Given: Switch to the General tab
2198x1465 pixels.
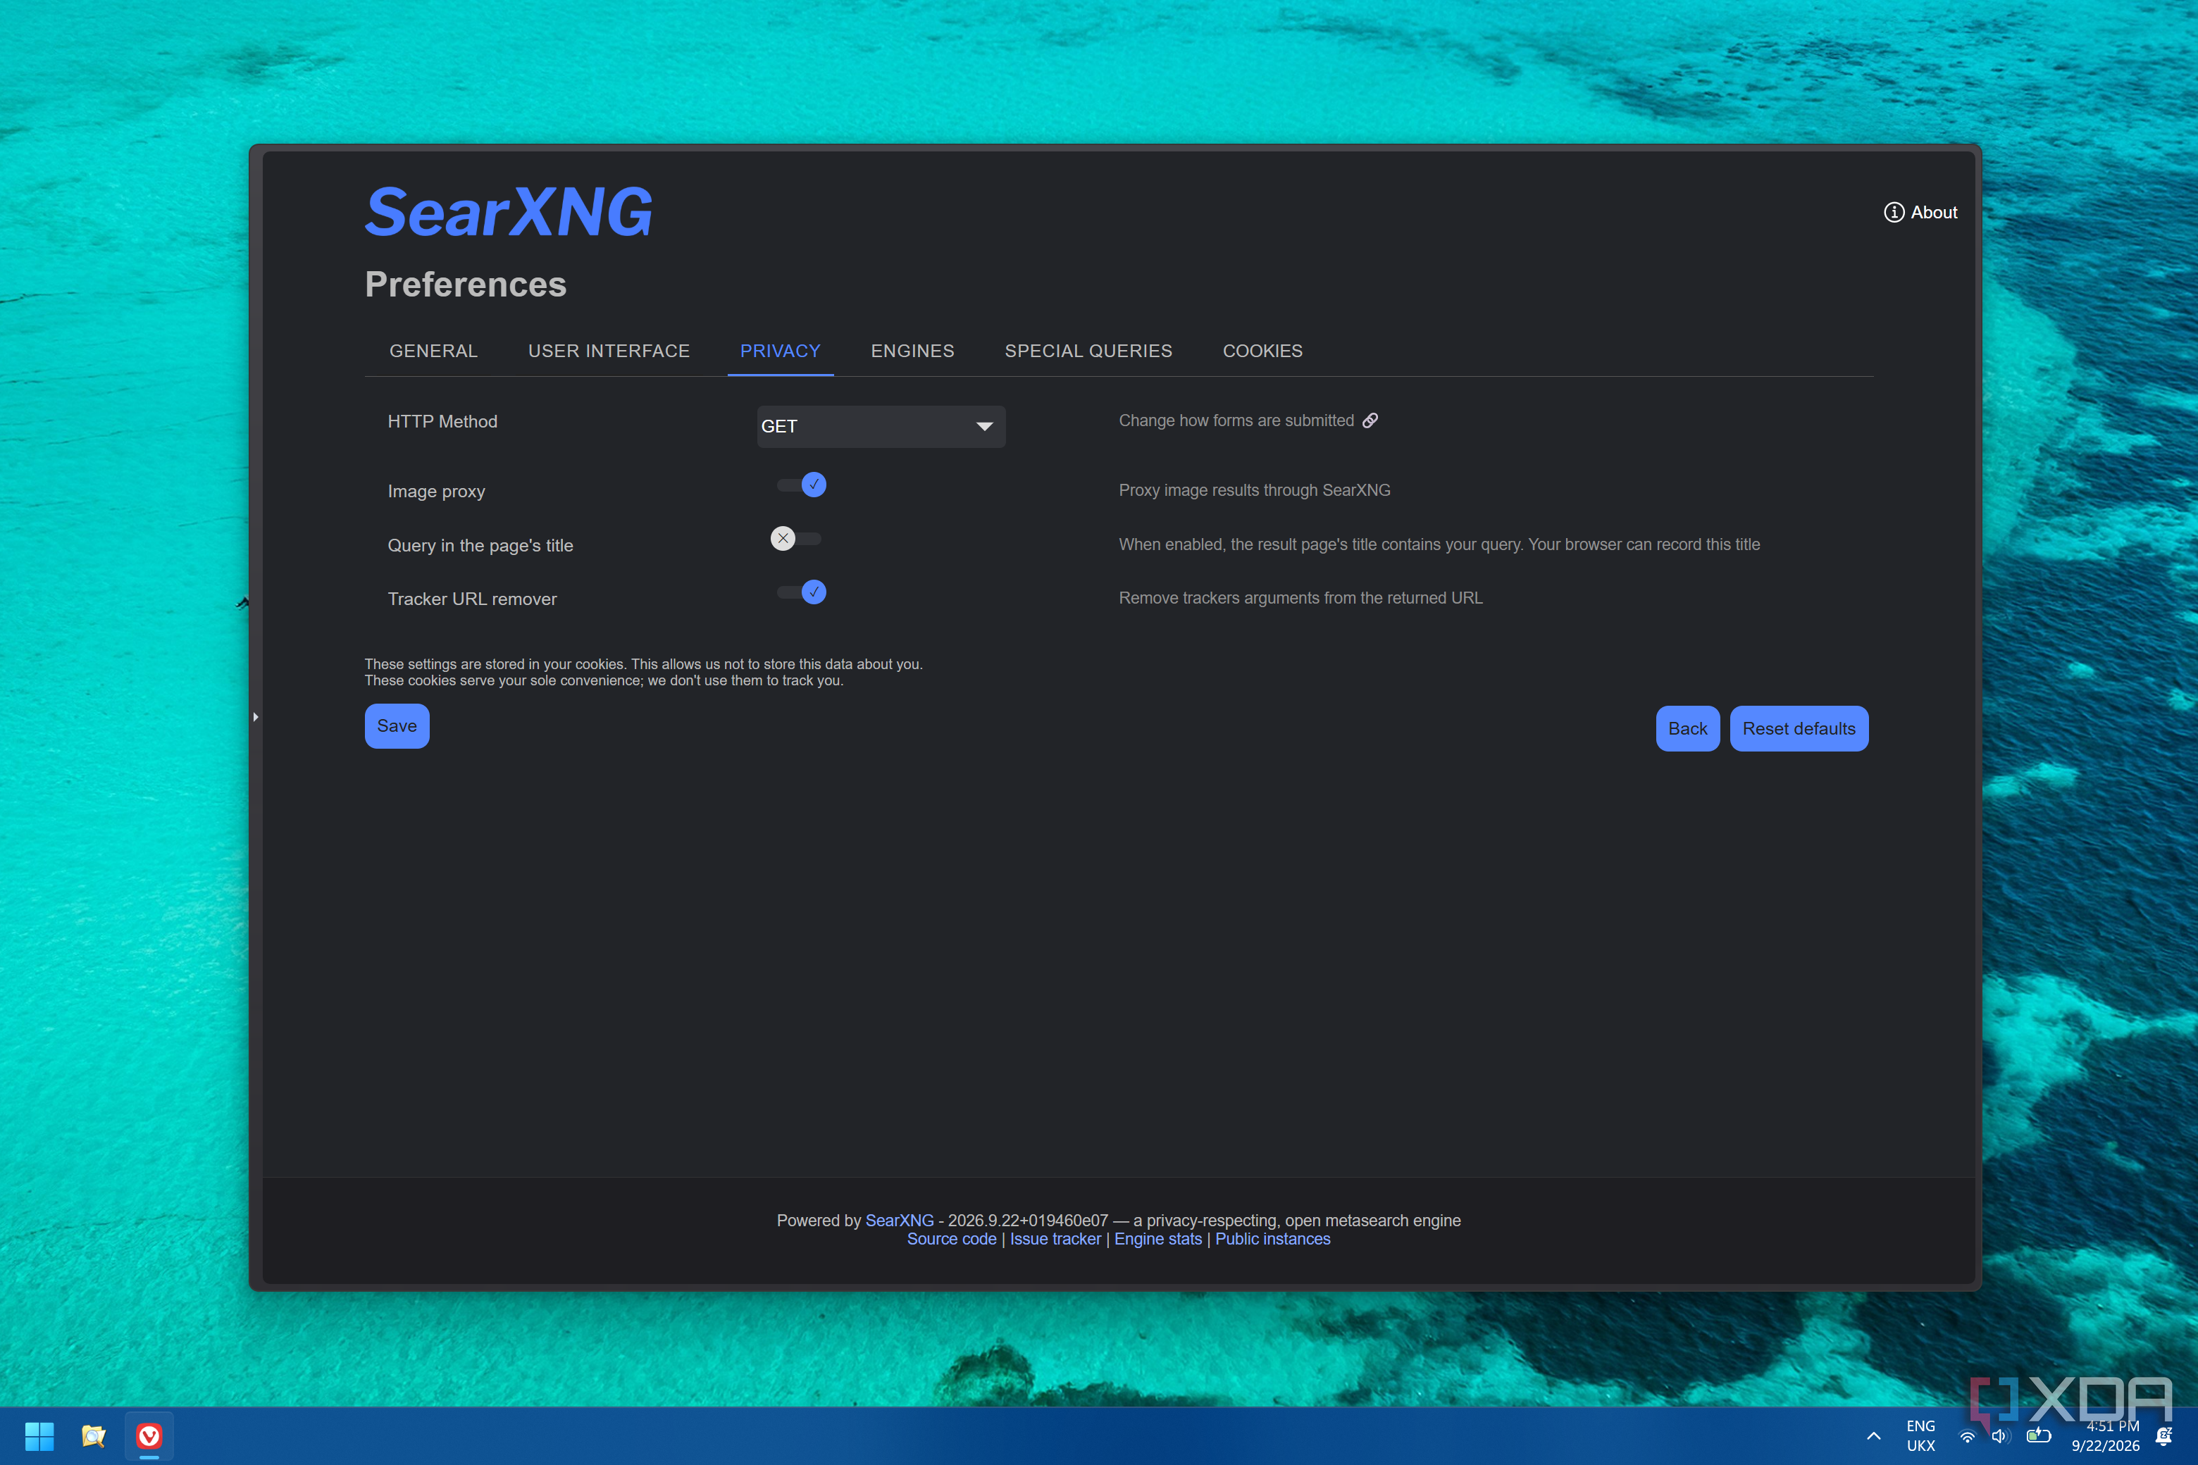Looking at the screenshot, I should (434, 351).
